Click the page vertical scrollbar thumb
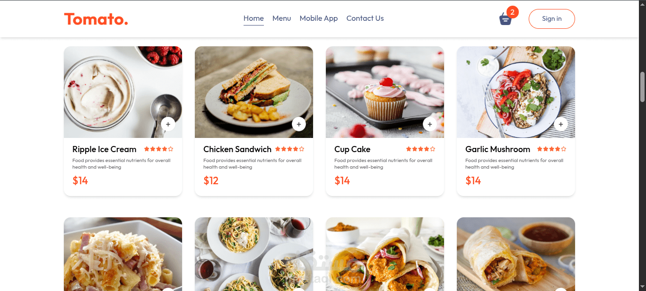The width and height of the screenshot is (646, 291). click(x=642, y=87)
